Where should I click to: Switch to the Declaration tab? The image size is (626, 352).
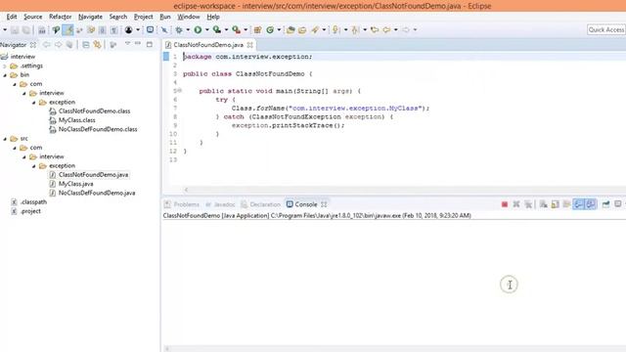point(261,204)
